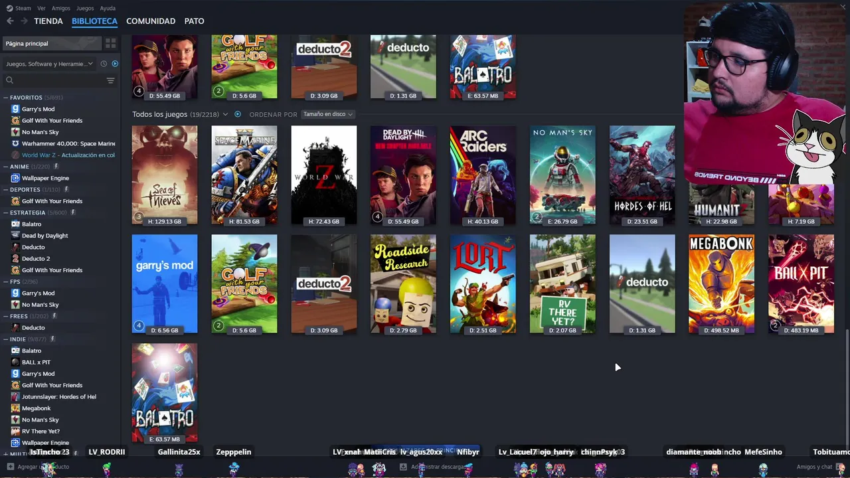Open the Ayuda menu
The width and height of the screenshot is (850, 478).
(108, 9)
